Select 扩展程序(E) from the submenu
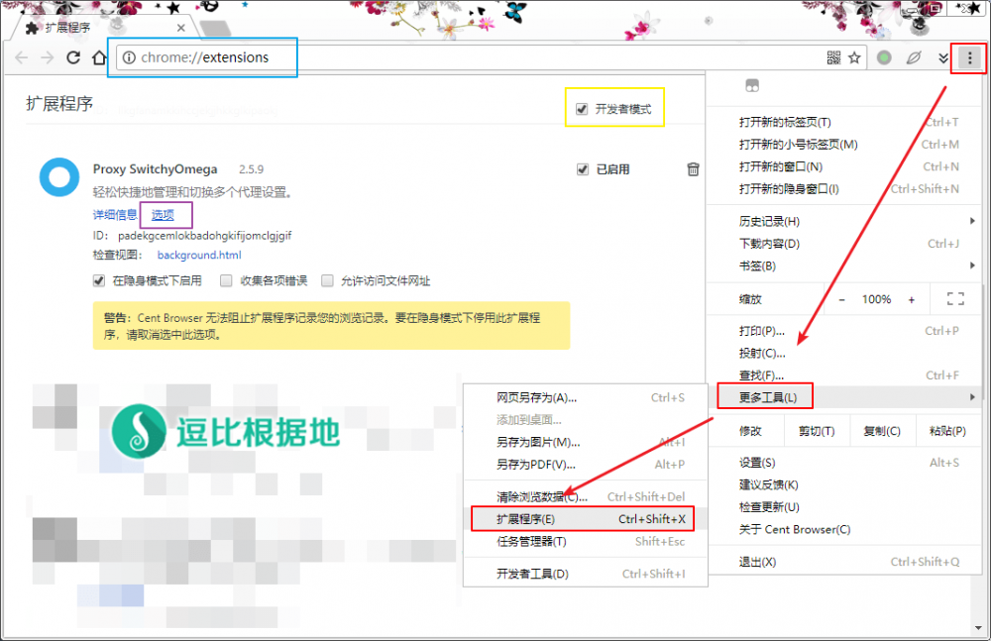 582,519
